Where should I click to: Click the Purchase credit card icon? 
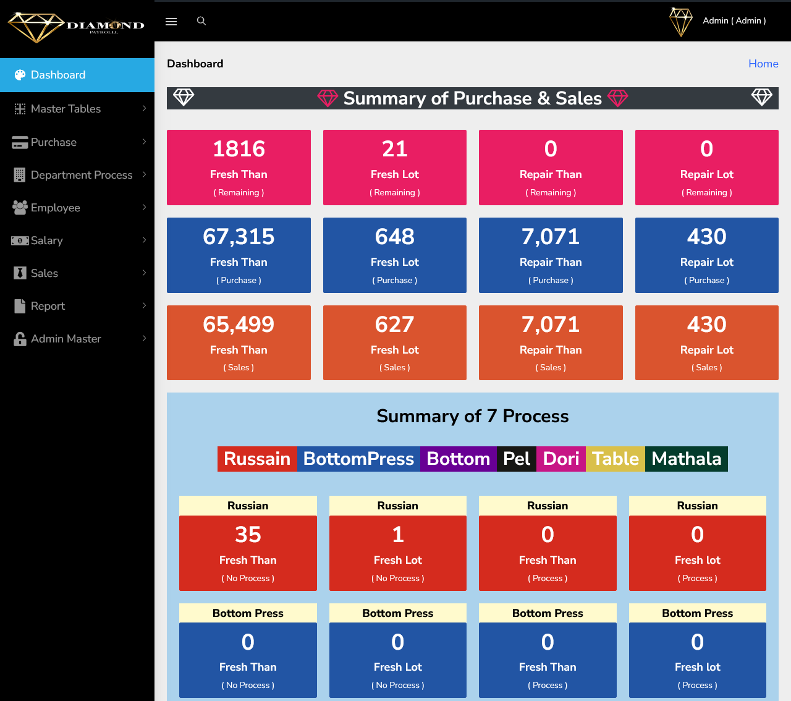pyautogui.click(x=20, y=142)
